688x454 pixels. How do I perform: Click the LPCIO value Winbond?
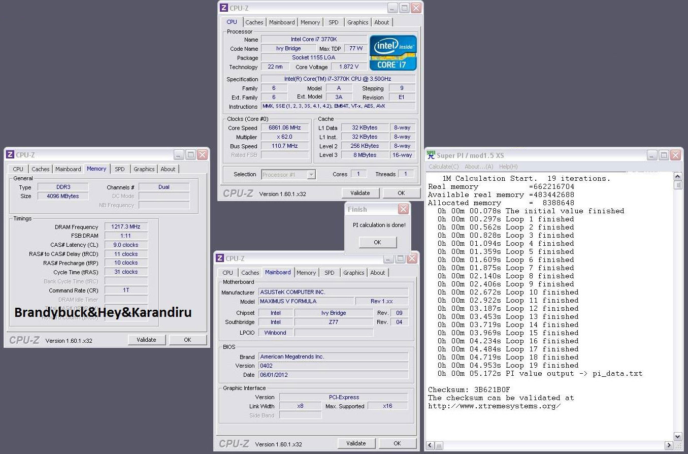(x=275, y=333)
